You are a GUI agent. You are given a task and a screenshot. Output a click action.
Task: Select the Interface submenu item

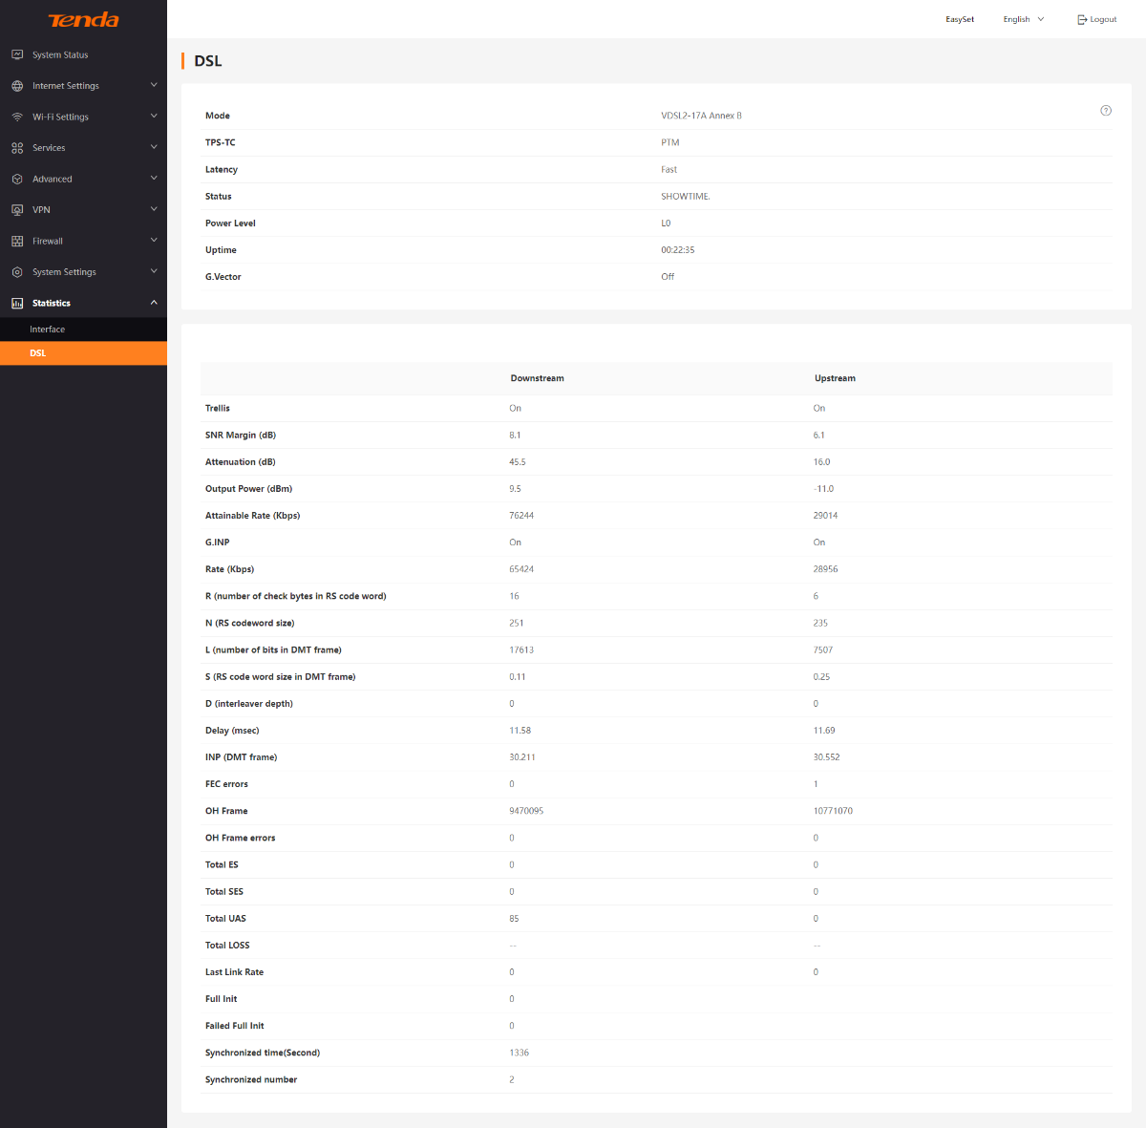tap(83, 329)
